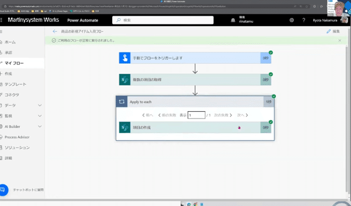Expand the データ sidebar chevron
The height and width of the screenshot is (206, 351).
tap(39, 106)
